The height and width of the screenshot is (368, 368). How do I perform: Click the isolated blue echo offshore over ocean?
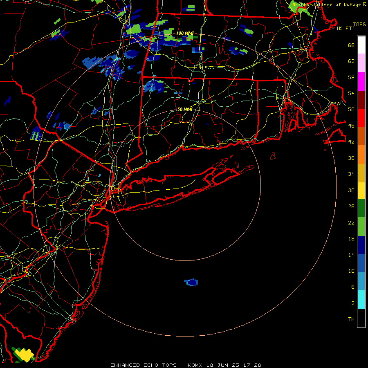click(191, 282)
